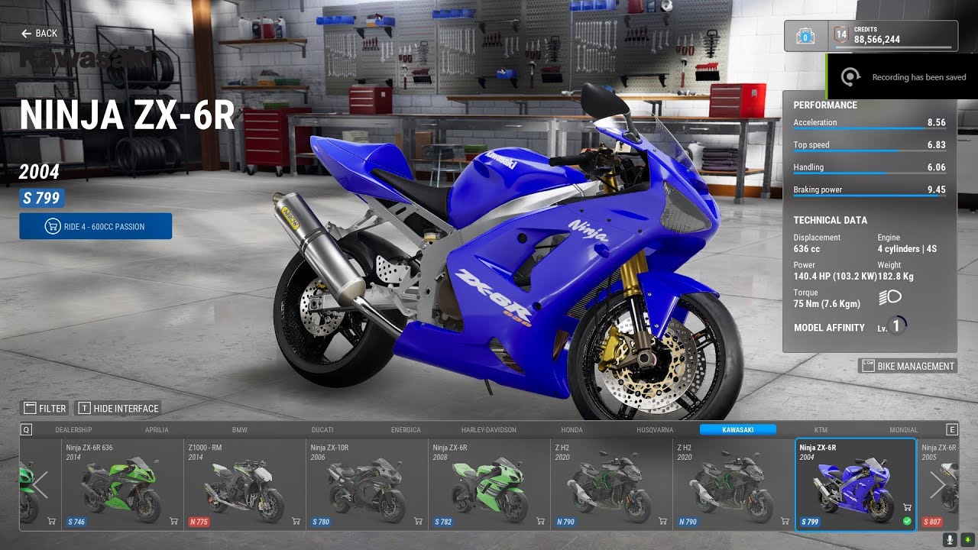Select the ENERGICA brand tab
978x550 pixels.
[x=406, y=430]
